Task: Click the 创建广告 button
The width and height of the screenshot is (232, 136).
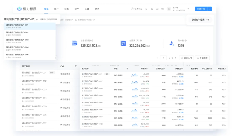Action: point(201,9)
